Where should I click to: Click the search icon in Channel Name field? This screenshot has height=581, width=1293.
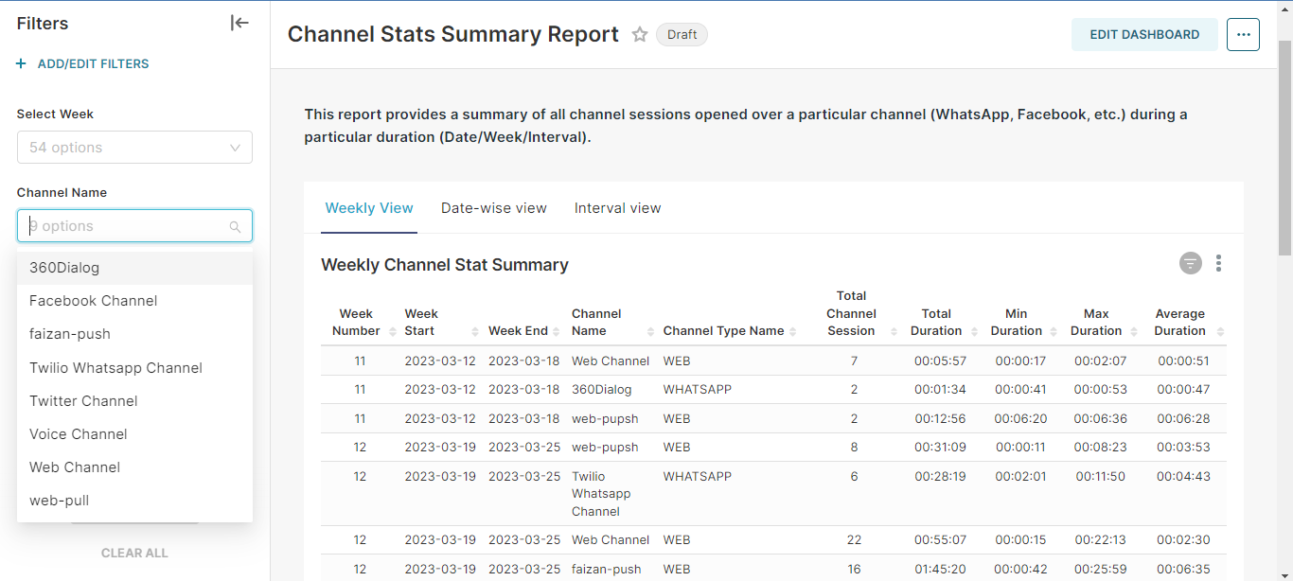pyautogui.click(x=235, y=226)
